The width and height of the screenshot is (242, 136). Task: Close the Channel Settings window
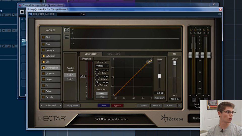tap(214, 5)
